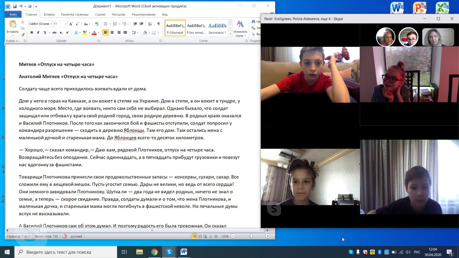The height and width of the screenshot is (258, 459).
Task: Click the Число слов: 739 status item
Action: click(x=46, y=236)
